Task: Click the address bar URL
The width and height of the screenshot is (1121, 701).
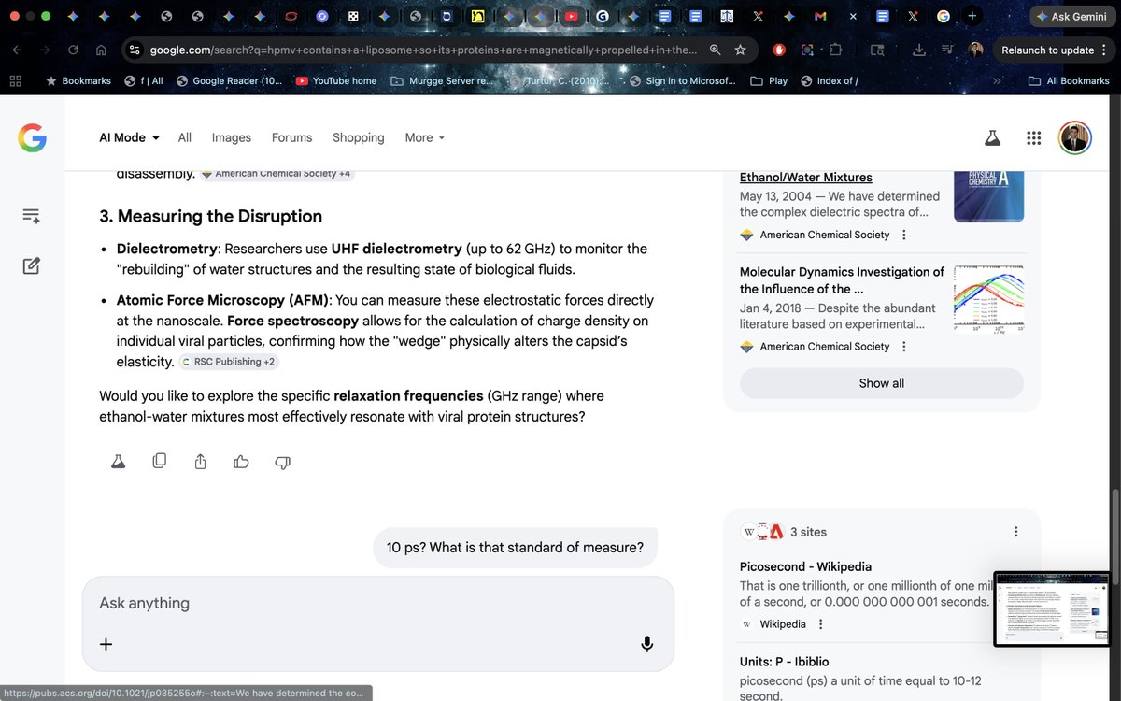Action: [423, 50]
